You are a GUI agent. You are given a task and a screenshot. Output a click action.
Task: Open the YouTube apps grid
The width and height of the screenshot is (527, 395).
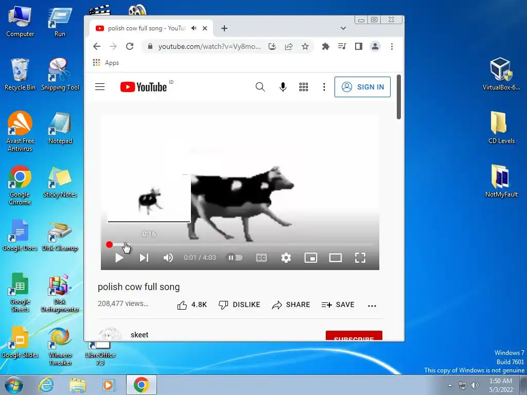[304, 87]
